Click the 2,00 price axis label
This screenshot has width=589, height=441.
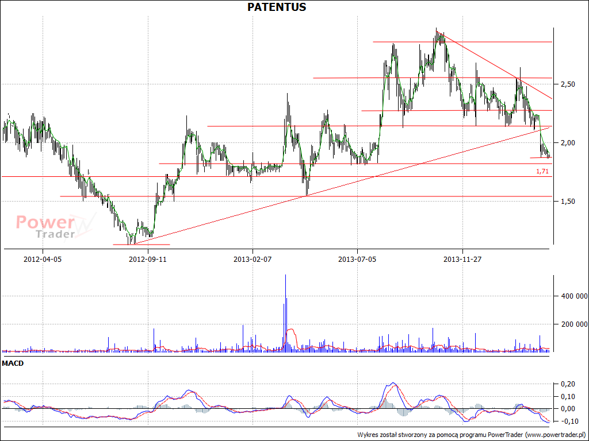coord(567,143)
